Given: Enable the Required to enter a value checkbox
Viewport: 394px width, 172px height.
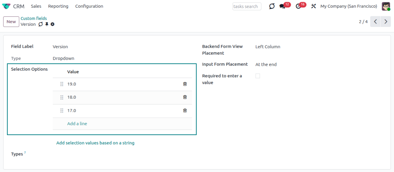Looking at the screenshot, I should tap(258, 76).
